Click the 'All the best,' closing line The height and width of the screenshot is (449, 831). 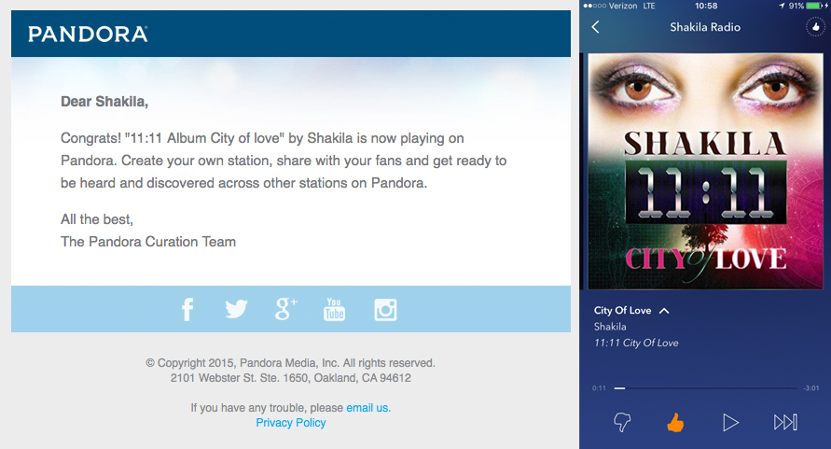pos(97,219)
